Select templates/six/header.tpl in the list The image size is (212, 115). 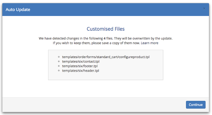pyautogui.click(x=81, y=71)
